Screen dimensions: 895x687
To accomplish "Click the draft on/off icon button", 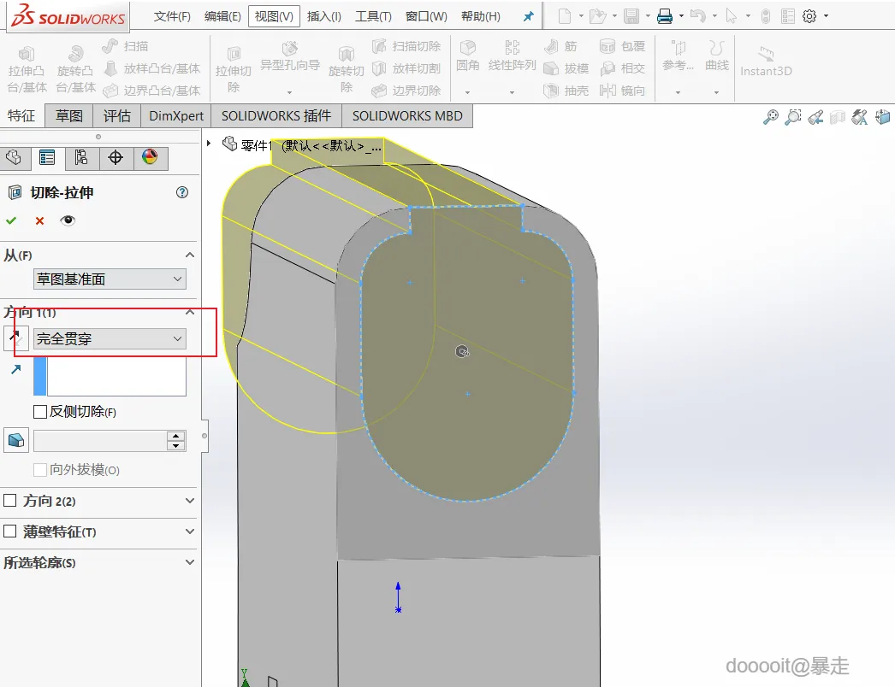I will coord(16,440).
